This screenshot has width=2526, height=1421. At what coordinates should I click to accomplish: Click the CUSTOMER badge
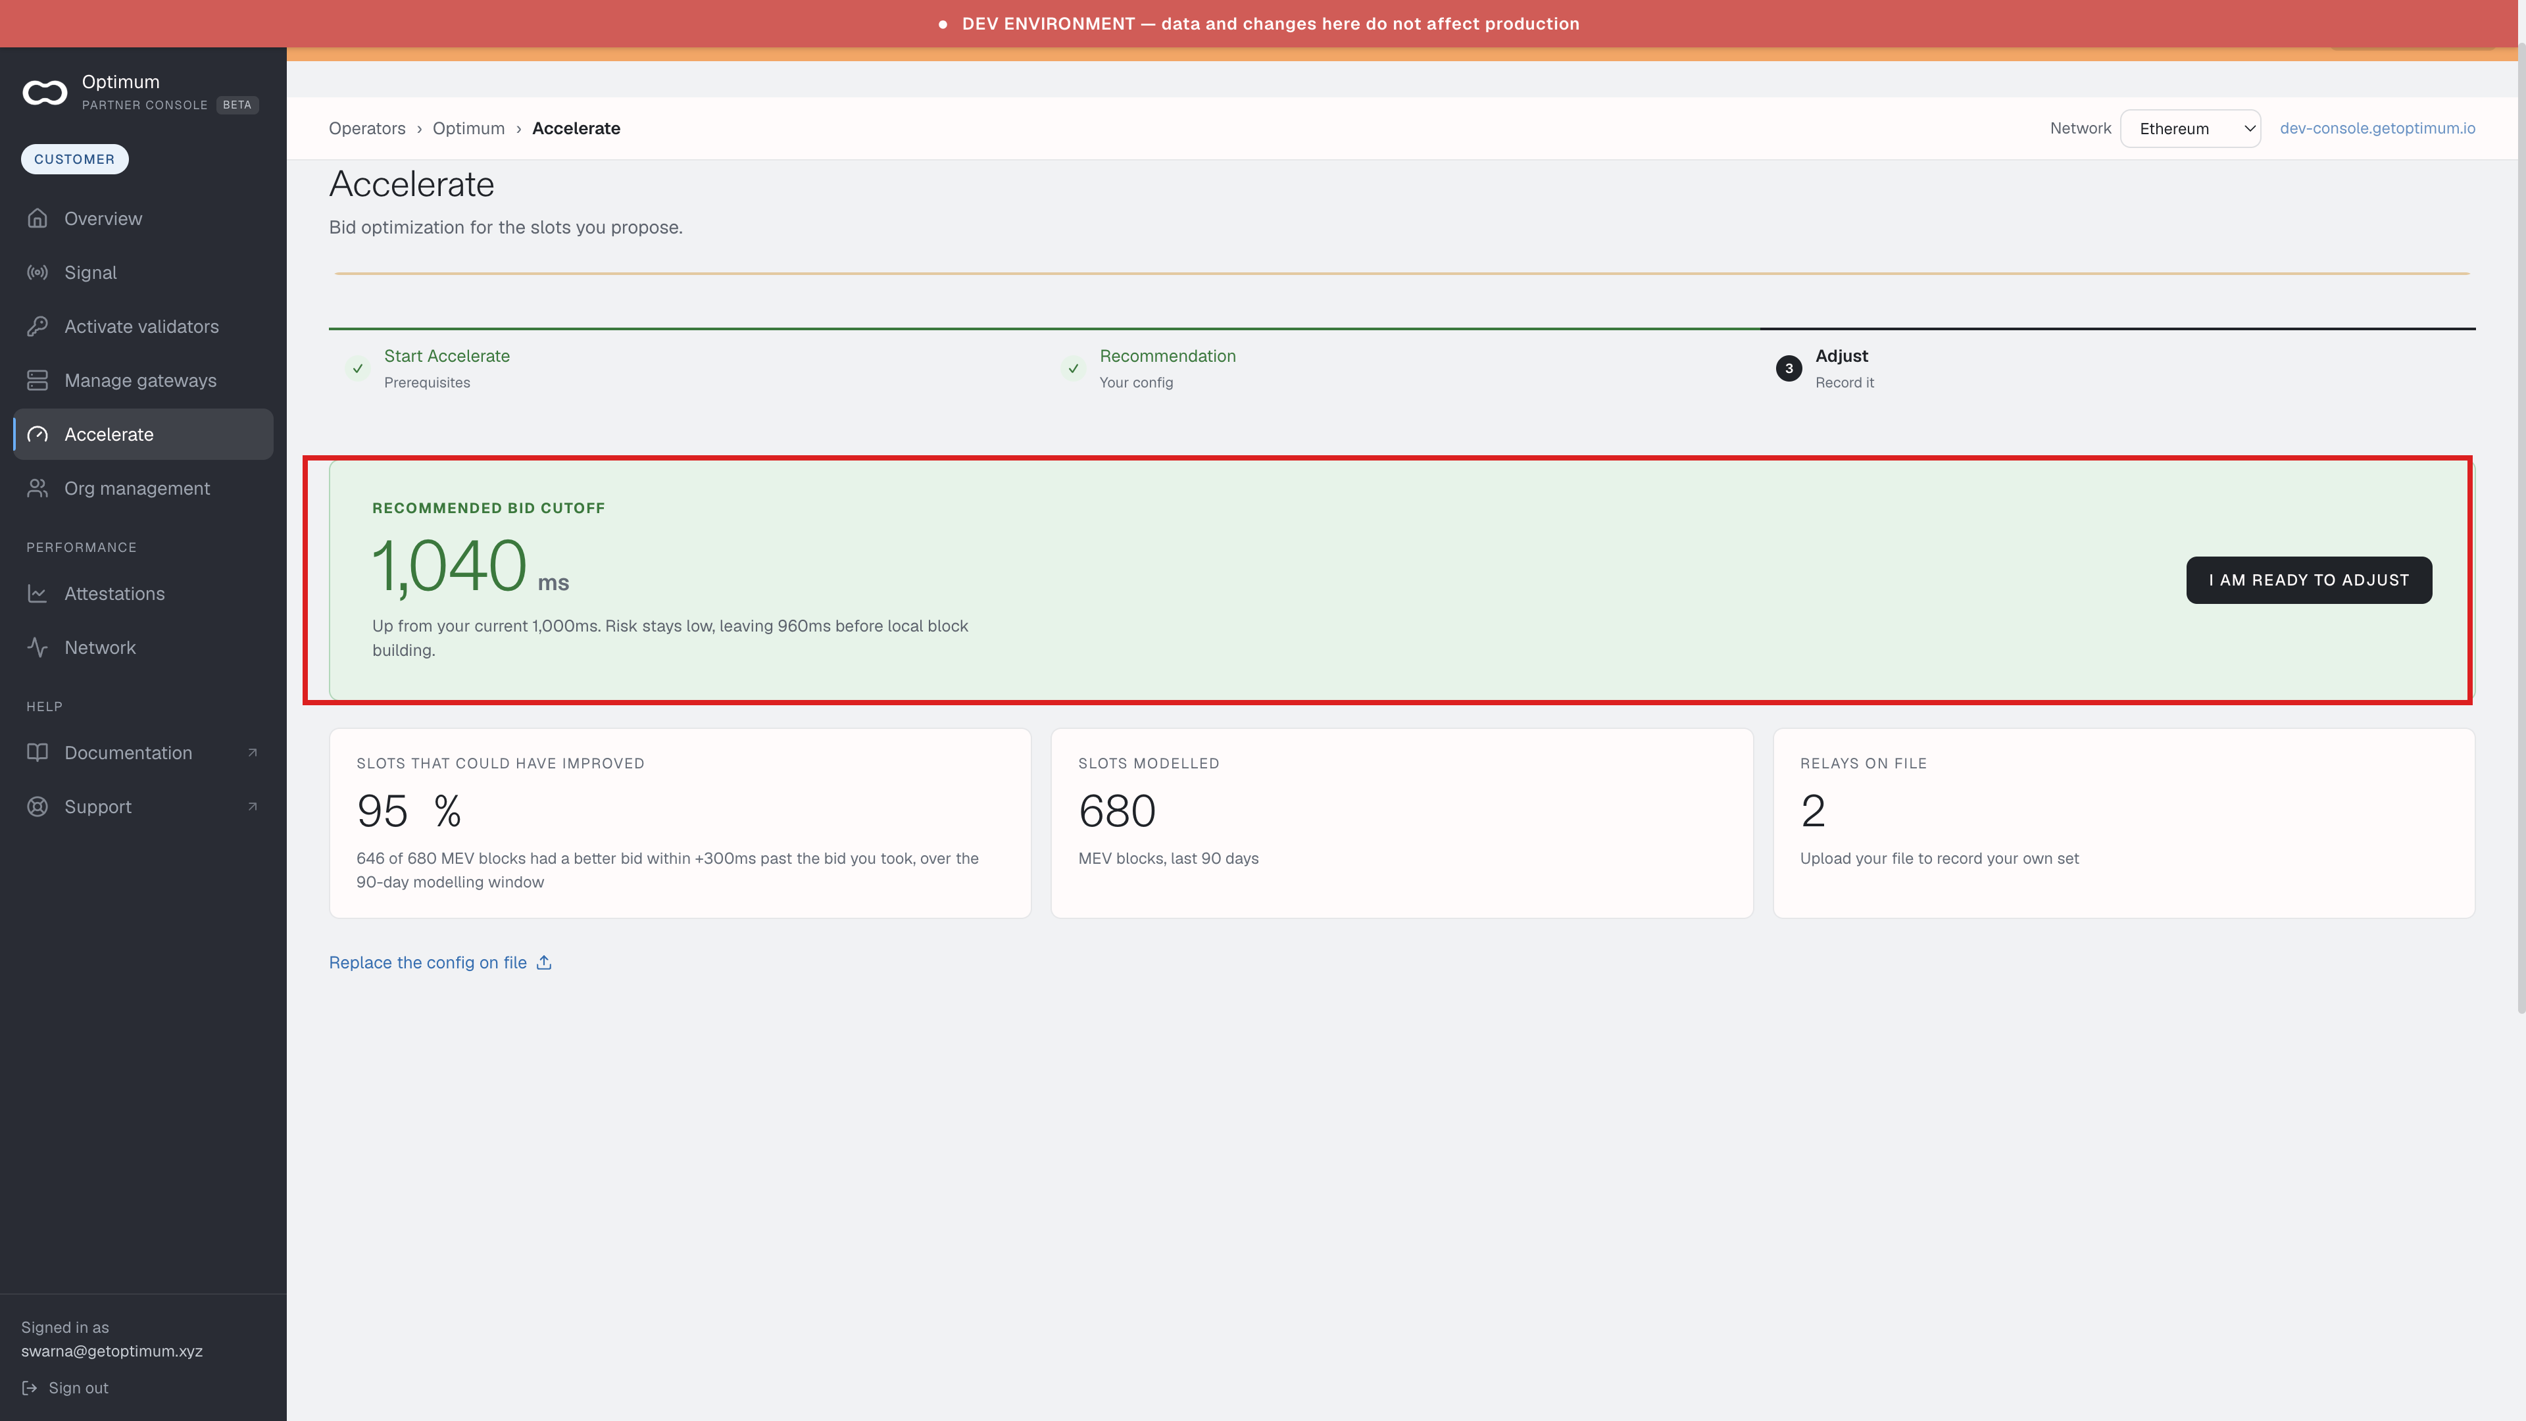(74, 159)
